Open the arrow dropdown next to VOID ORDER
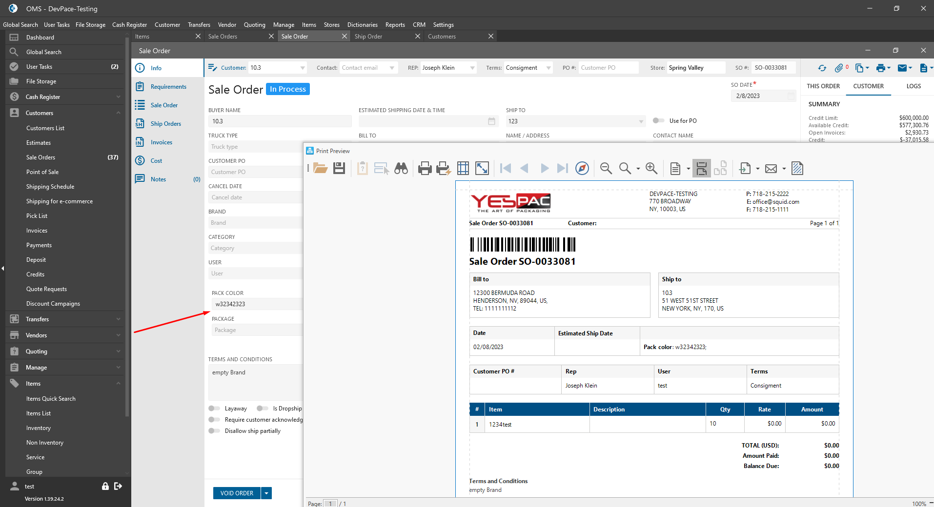 pyautogui.click(x=266, y=493)
